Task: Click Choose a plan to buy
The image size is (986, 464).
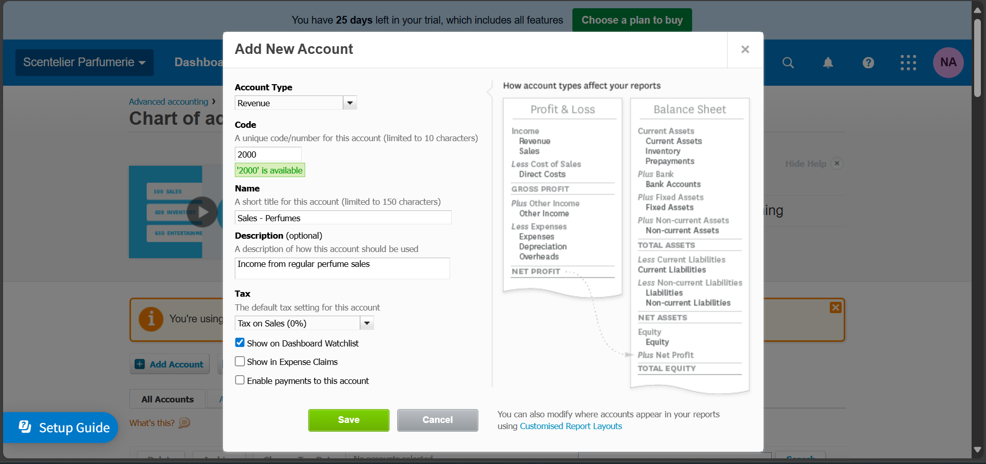Action: (632, 20)
